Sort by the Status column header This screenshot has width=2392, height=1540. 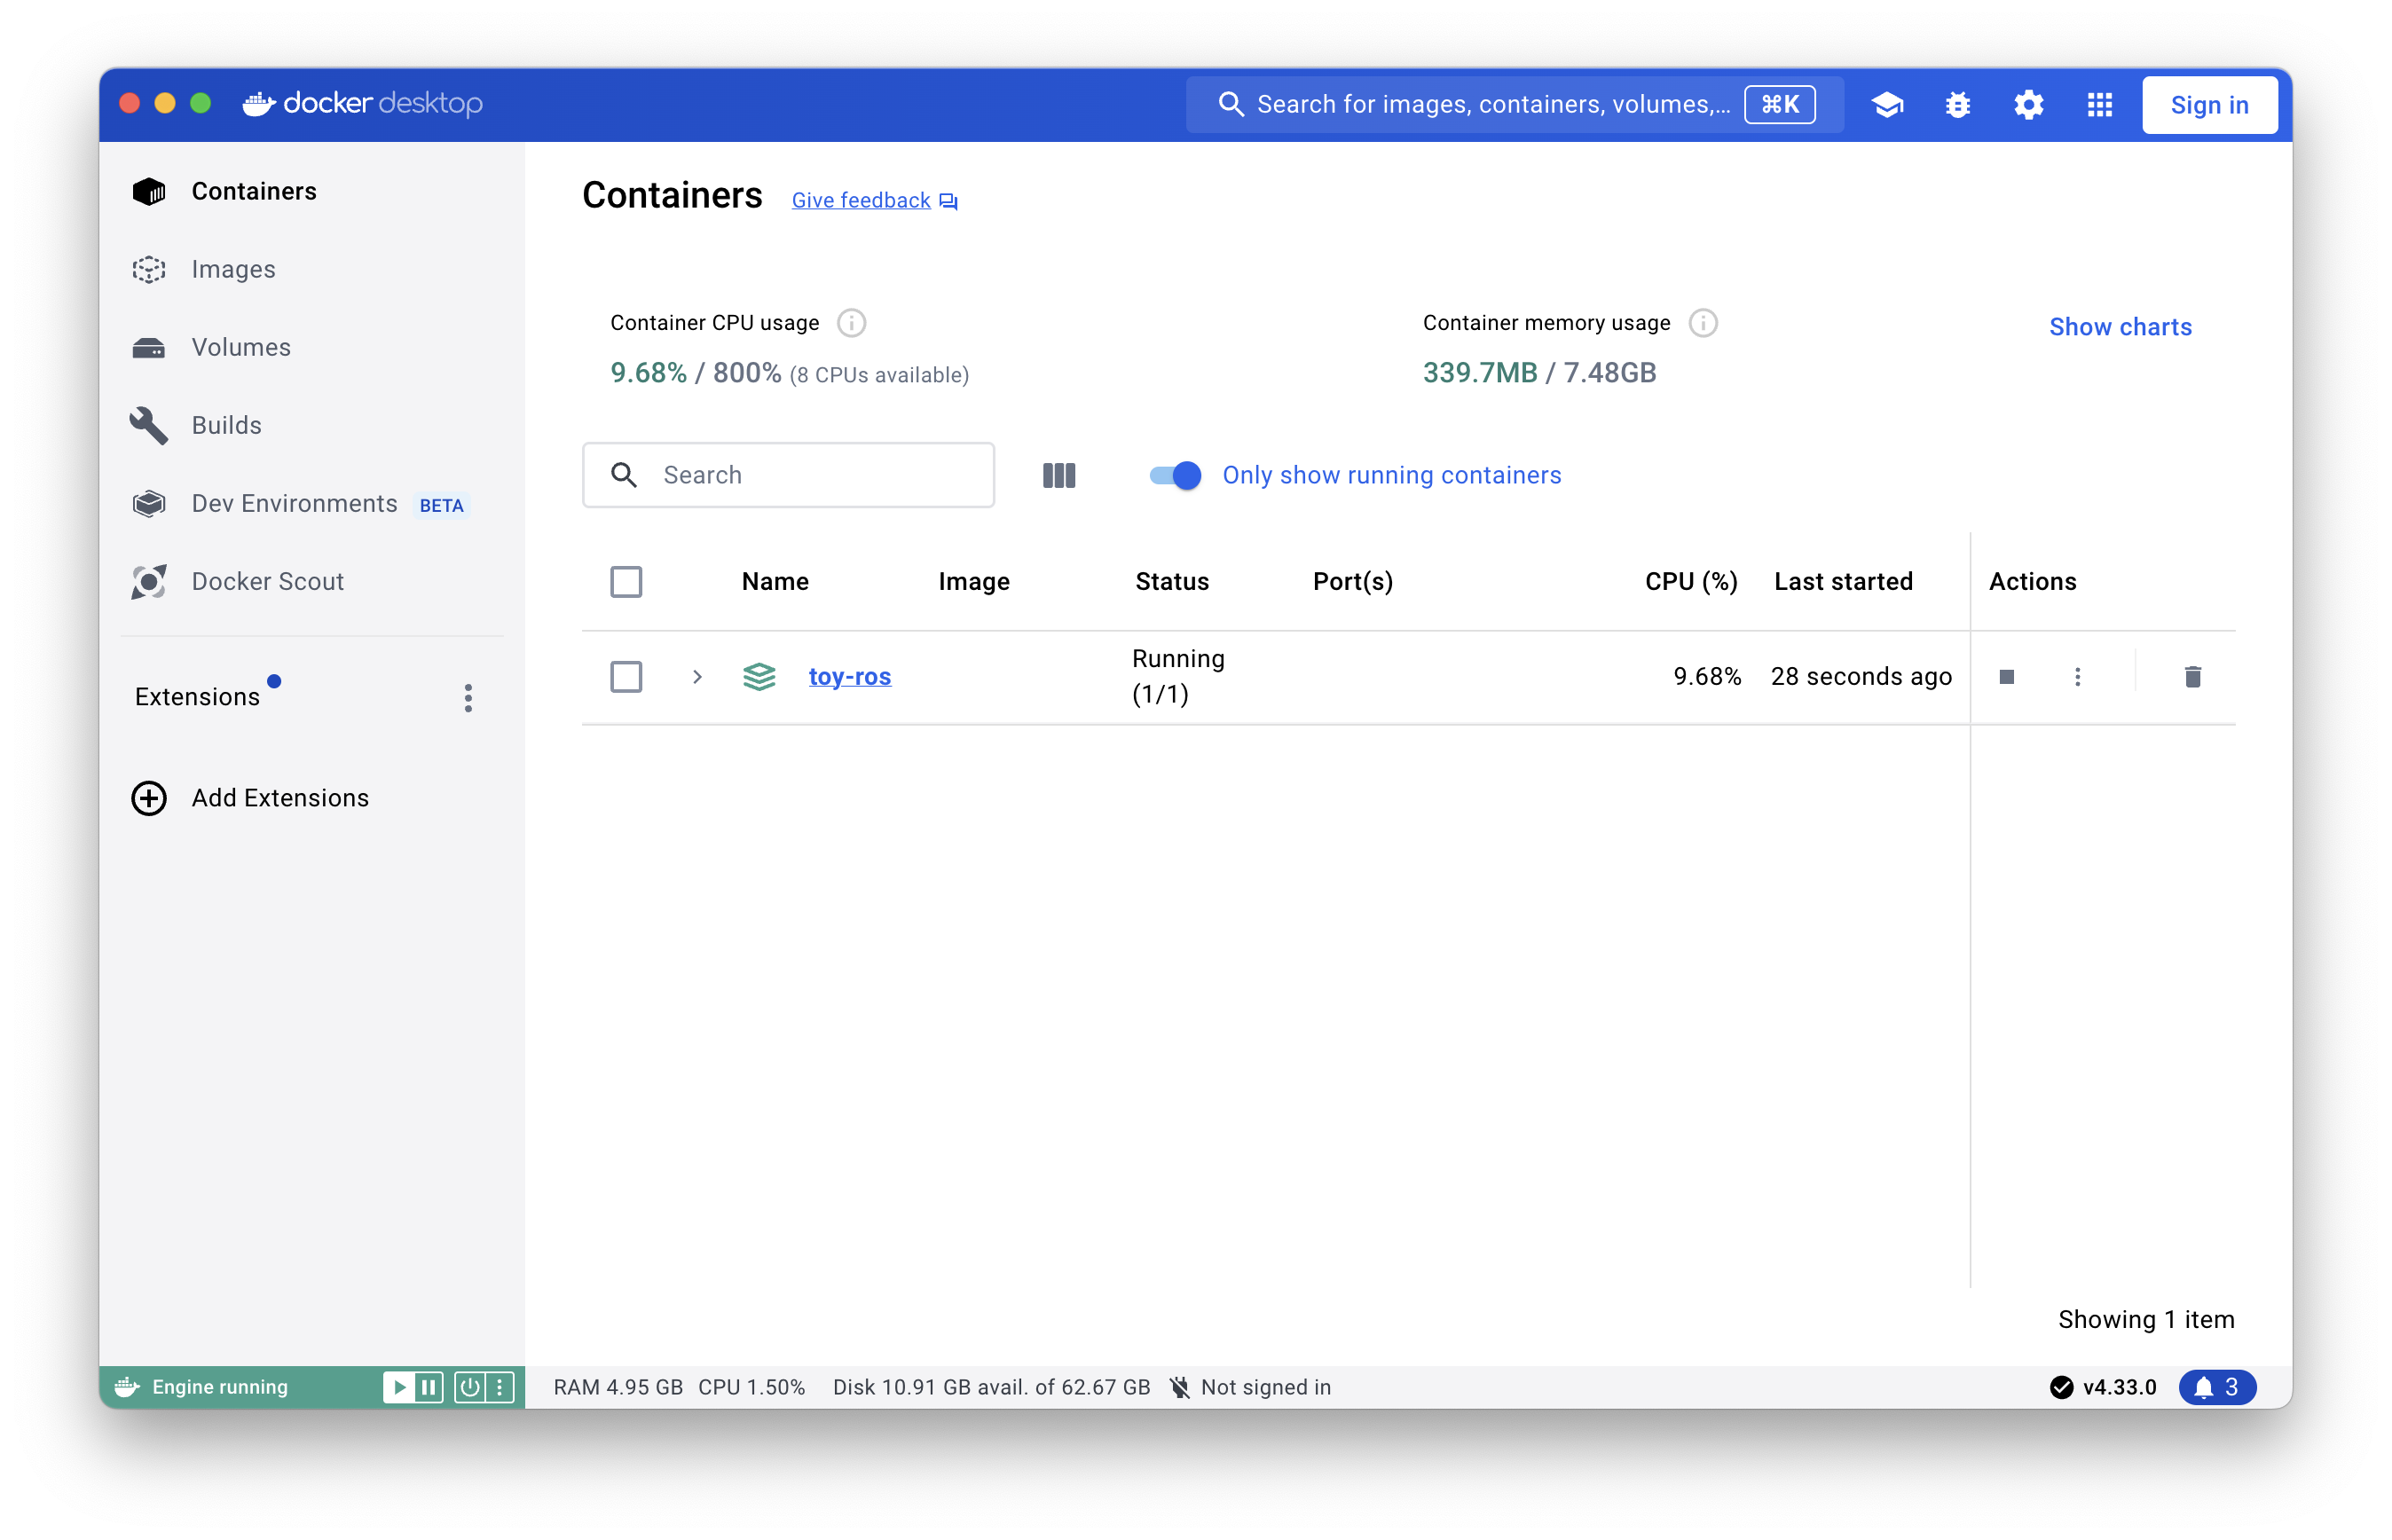(x=1172, y=582)
